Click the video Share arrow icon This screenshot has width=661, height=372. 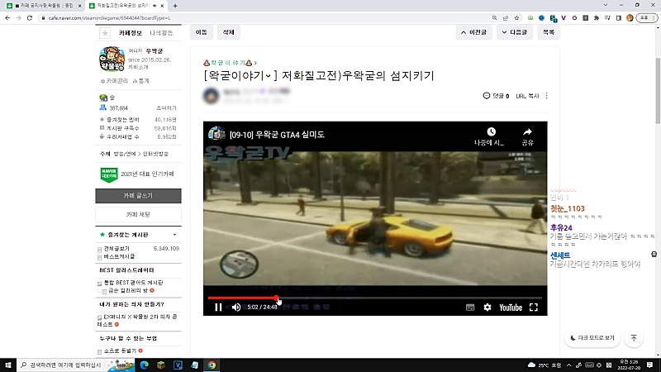(527, 135)
